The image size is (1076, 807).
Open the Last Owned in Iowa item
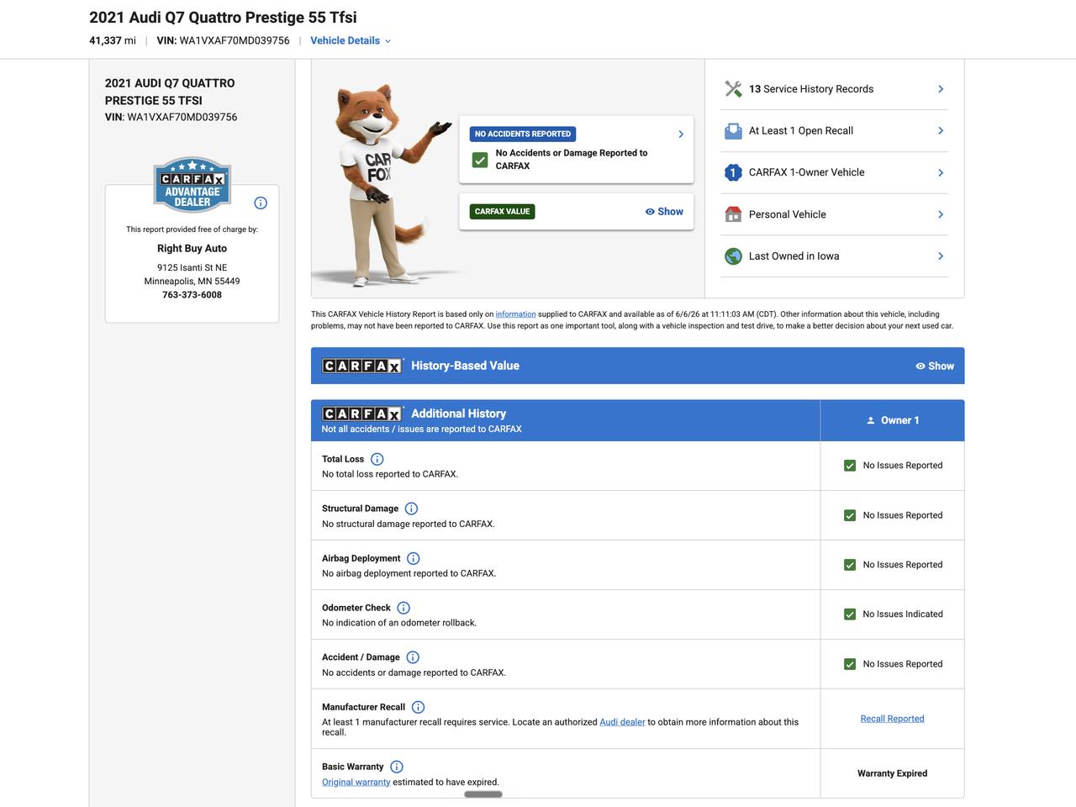click(834, 256)
